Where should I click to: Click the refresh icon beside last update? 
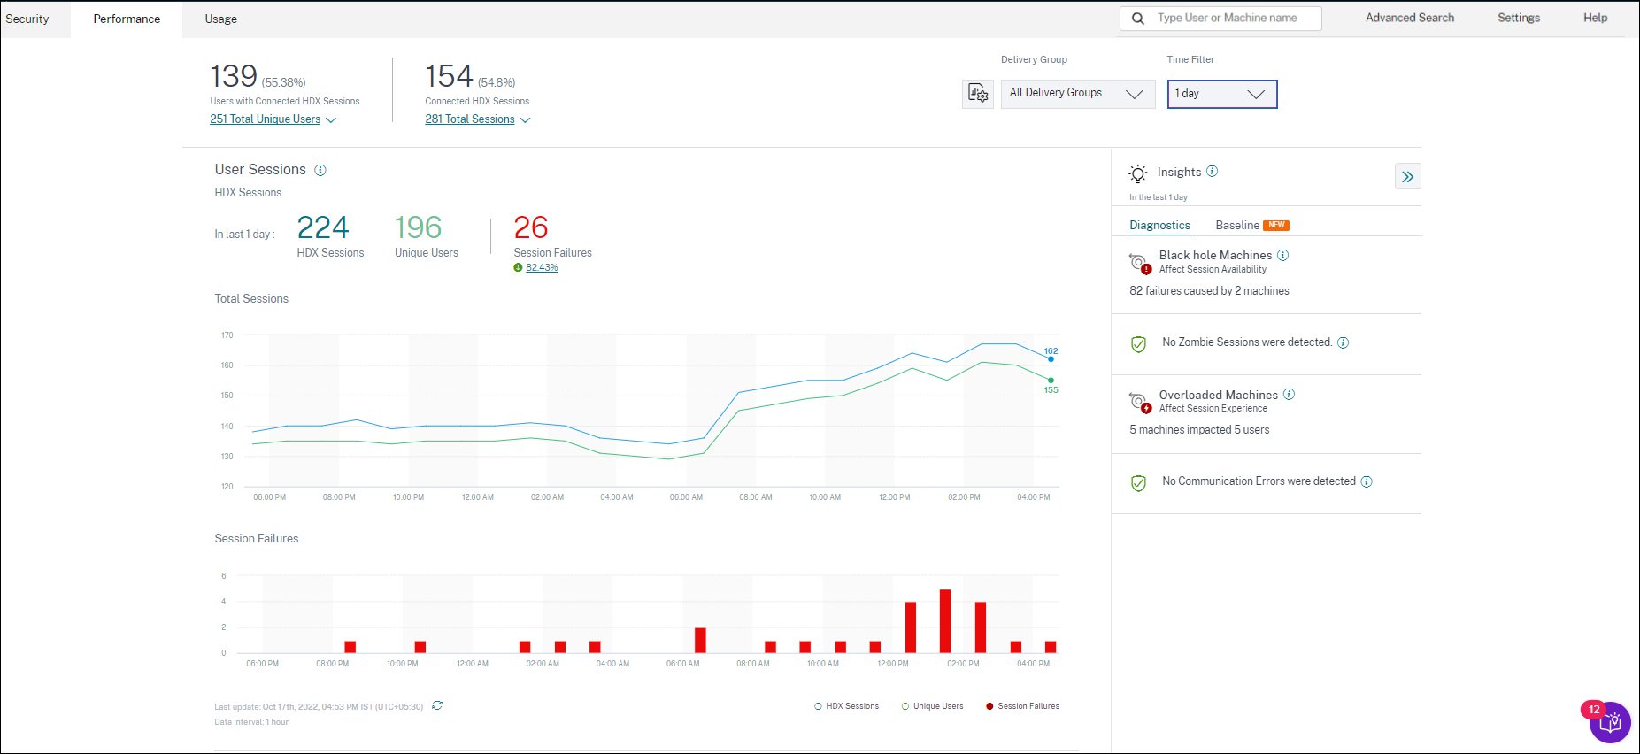pyautogui.click(x=437, y=705)
